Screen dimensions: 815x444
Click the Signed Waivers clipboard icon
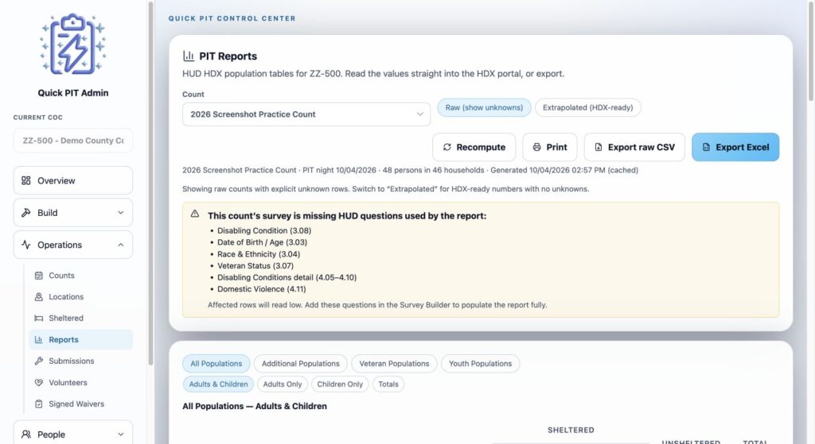pyautogui.click(x=38, y=403)
